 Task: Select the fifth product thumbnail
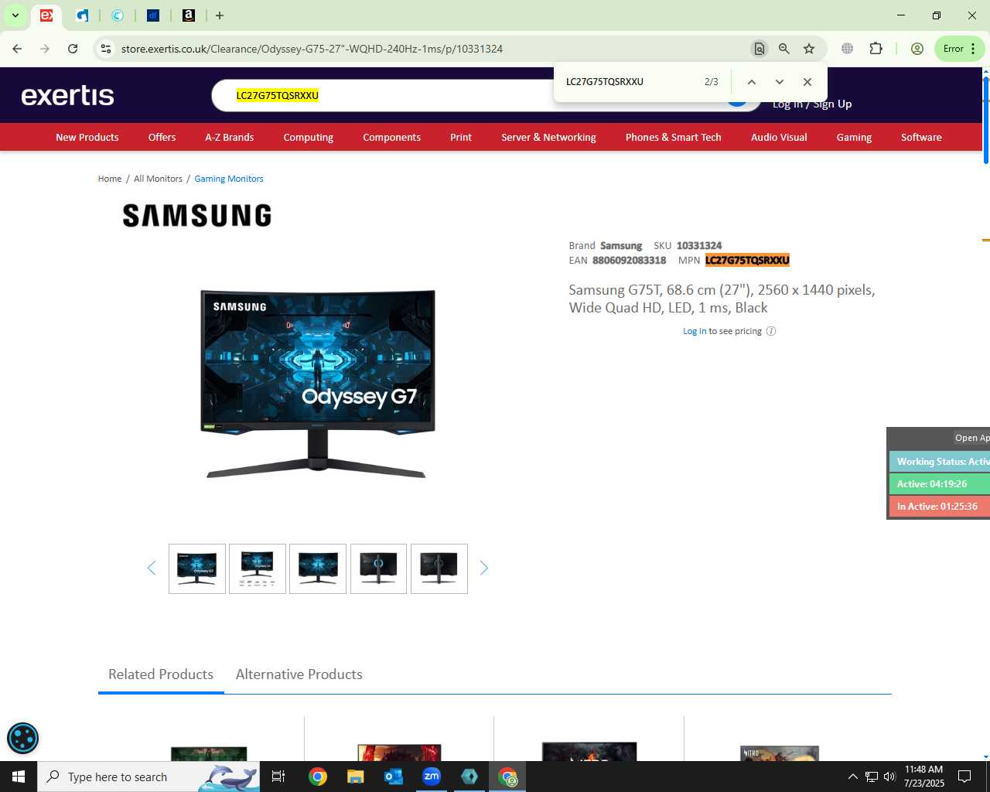click(x=439, y=568)
